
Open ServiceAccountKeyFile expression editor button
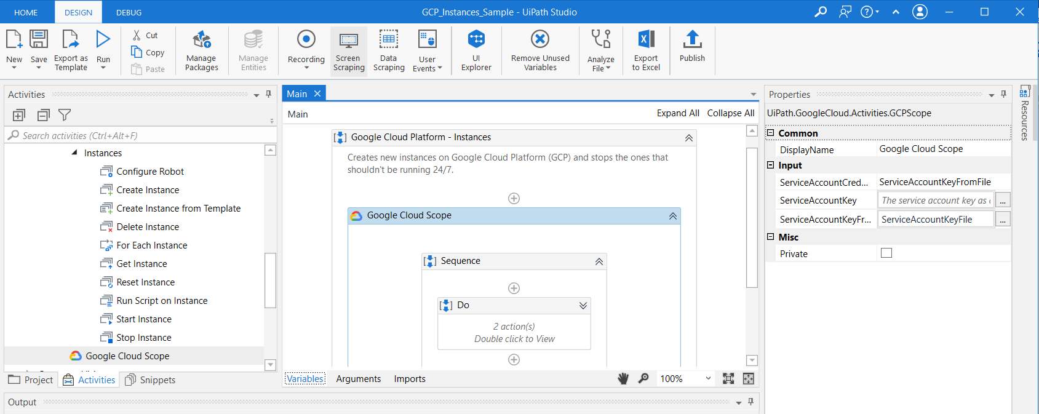pyautogui.click(x=1003, y=219)
